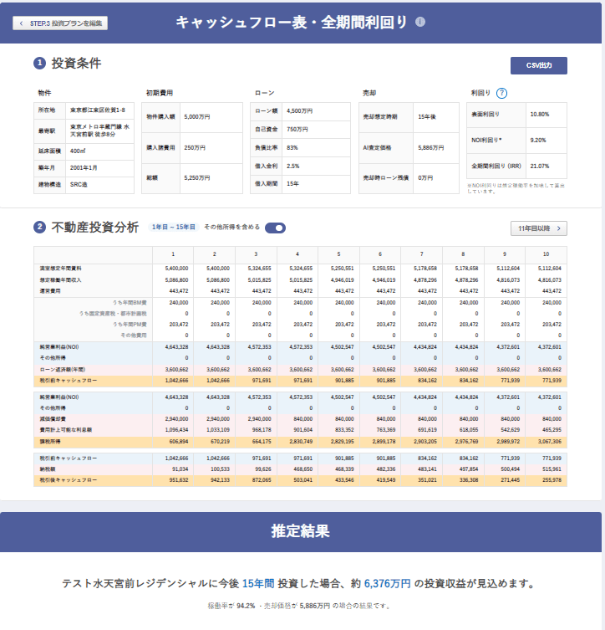Click the うち年間PM費 row label
The width and height of the screenshot is (605, 630).
click(x=130, y=325)
